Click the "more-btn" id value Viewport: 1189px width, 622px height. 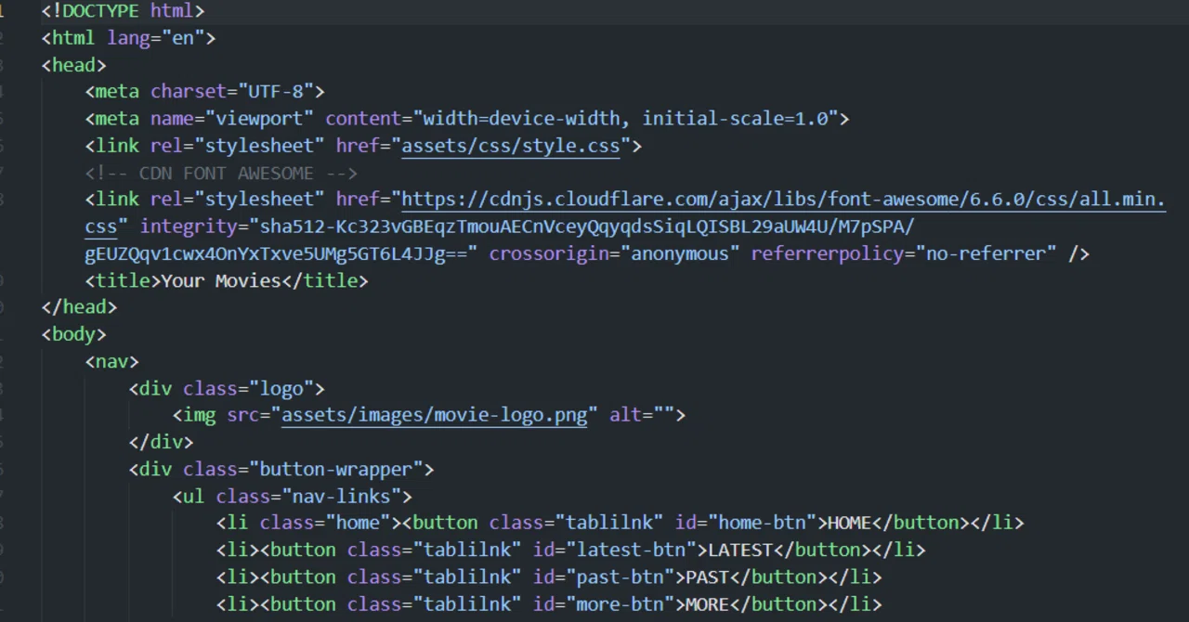[620, 603]
